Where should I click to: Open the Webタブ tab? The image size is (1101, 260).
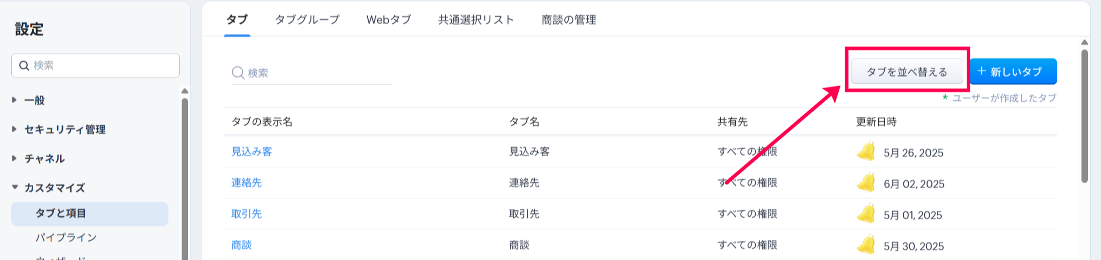[x=389, y=20]
